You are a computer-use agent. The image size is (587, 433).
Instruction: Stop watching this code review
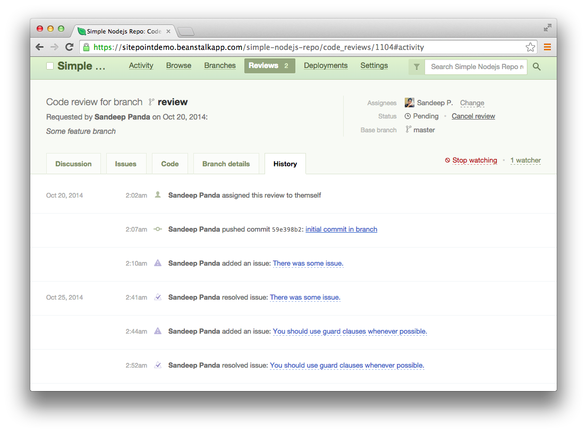point(474,160)
